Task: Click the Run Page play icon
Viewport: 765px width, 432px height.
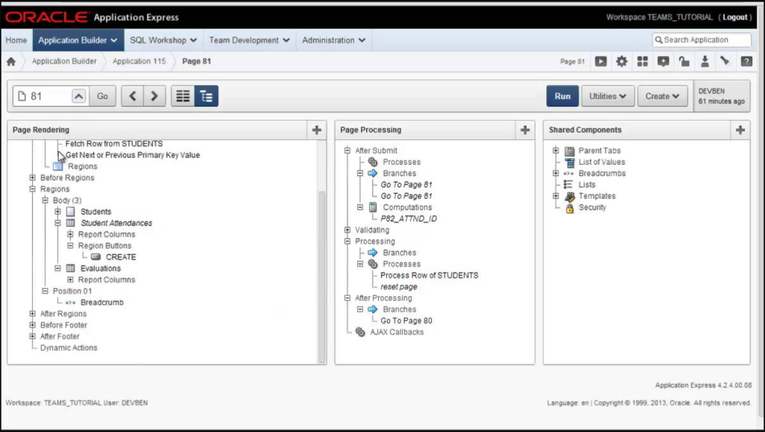Action: click(x=601, y=61)
